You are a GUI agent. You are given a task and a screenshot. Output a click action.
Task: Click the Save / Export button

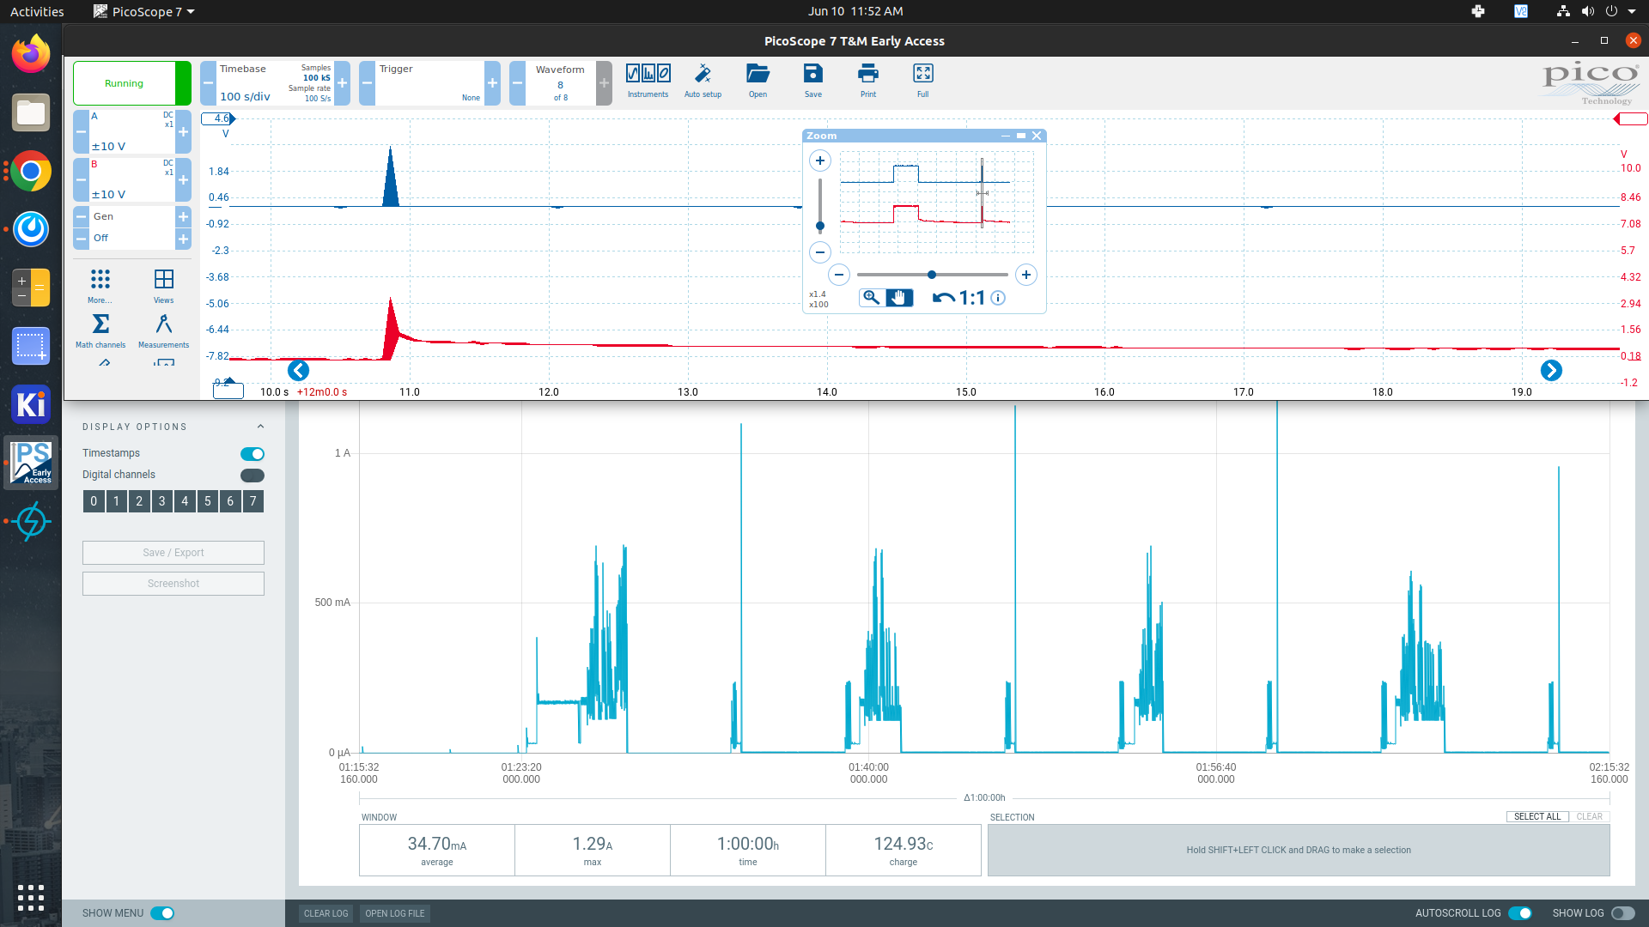click(173, 553)
